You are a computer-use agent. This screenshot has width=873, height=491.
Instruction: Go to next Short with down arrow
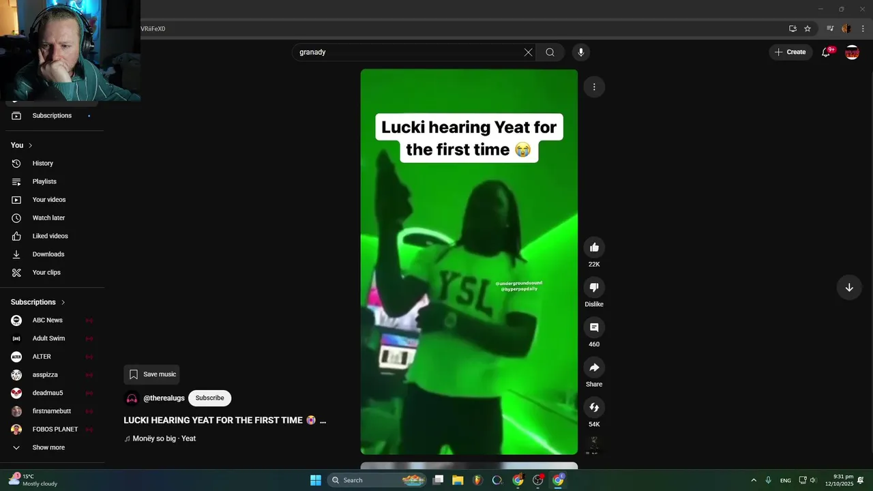click(x=849, y=287)
